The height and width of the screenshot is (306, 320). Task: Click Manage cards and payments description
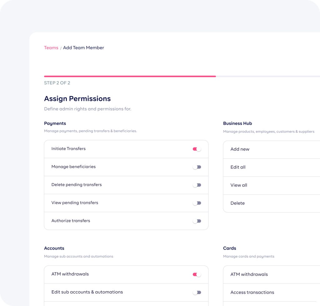pyautogui.click(x=248, y=257)
